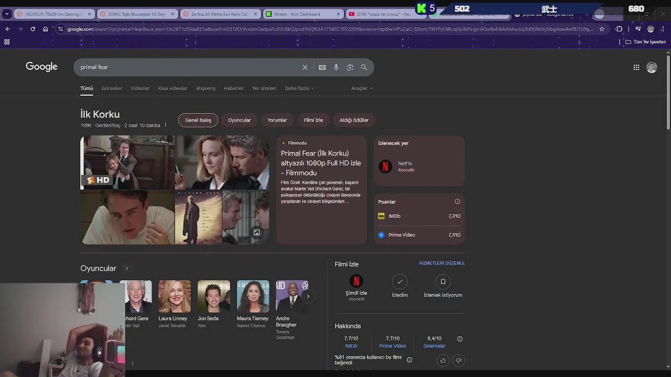Expand the Daha fazla dropdown
Viewport: 671px width, 377px height.
[299, 88]
